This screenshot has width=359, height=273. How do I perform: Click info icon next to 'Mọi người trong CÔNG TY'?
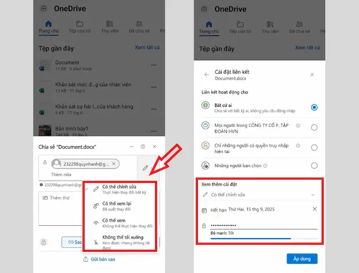pyautogui.click(x=298, y=125)
